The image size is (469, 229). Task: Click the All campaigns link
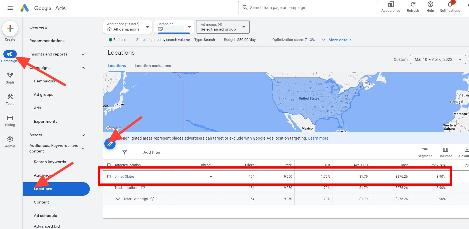coord(126,29)
